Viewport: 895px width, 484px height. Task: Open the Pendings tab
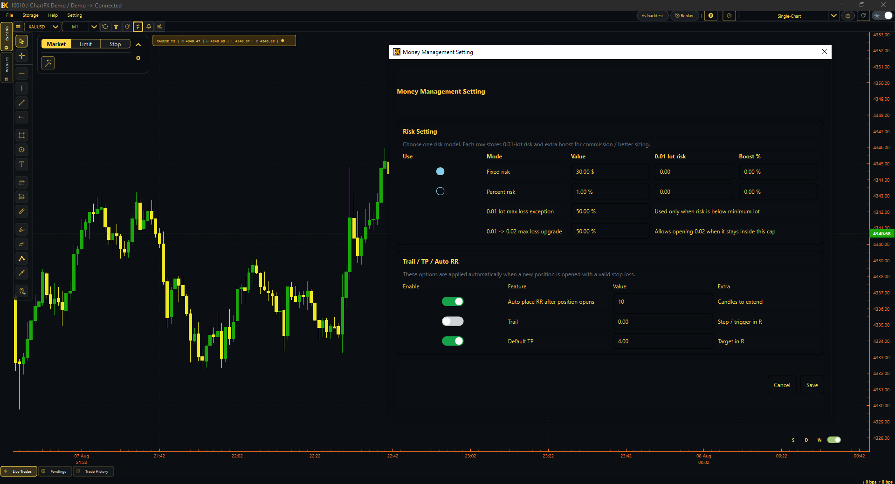point(55,471)
